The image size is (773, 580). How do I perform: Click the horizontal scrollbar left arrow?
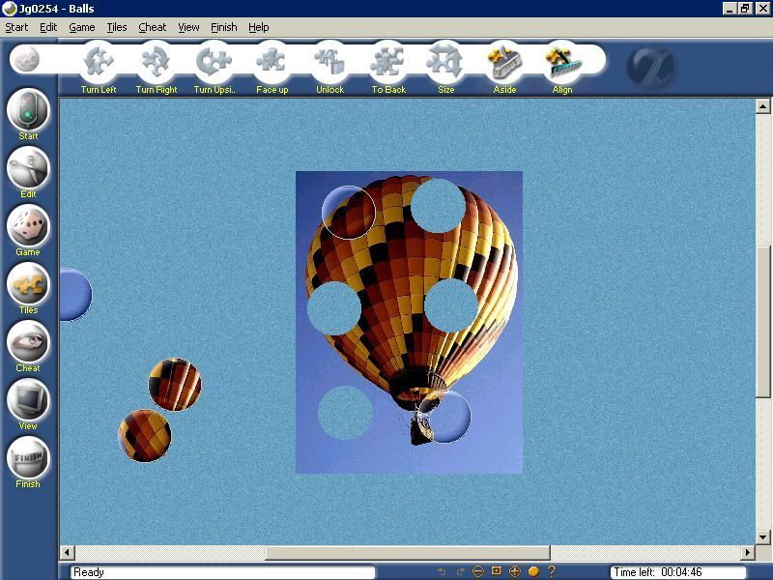point(67,552)
